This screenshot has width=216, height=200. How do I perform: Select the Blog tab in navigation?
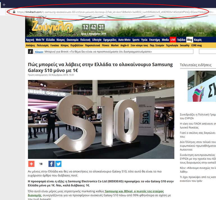190,40
